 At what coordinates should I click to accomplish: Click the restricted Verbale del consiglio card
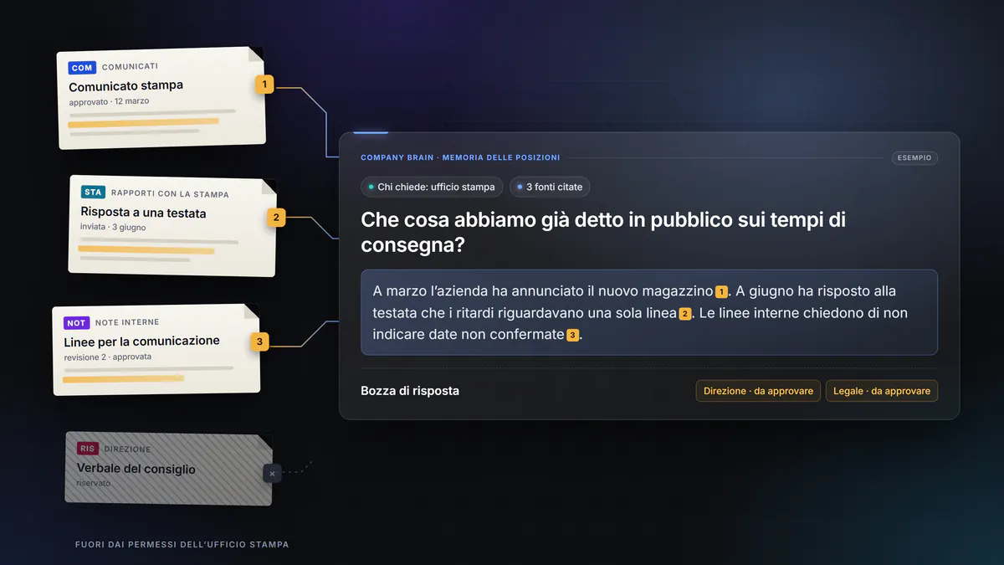(168, 469)
